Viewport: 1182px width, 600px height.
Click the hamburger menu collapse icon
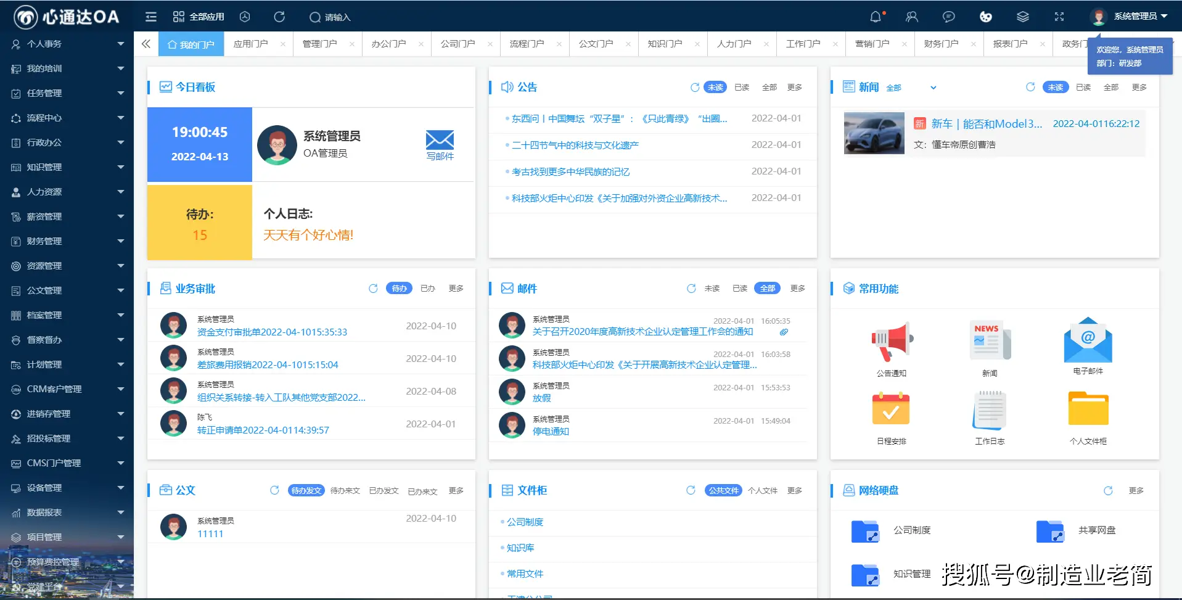(x=151, y=17)
